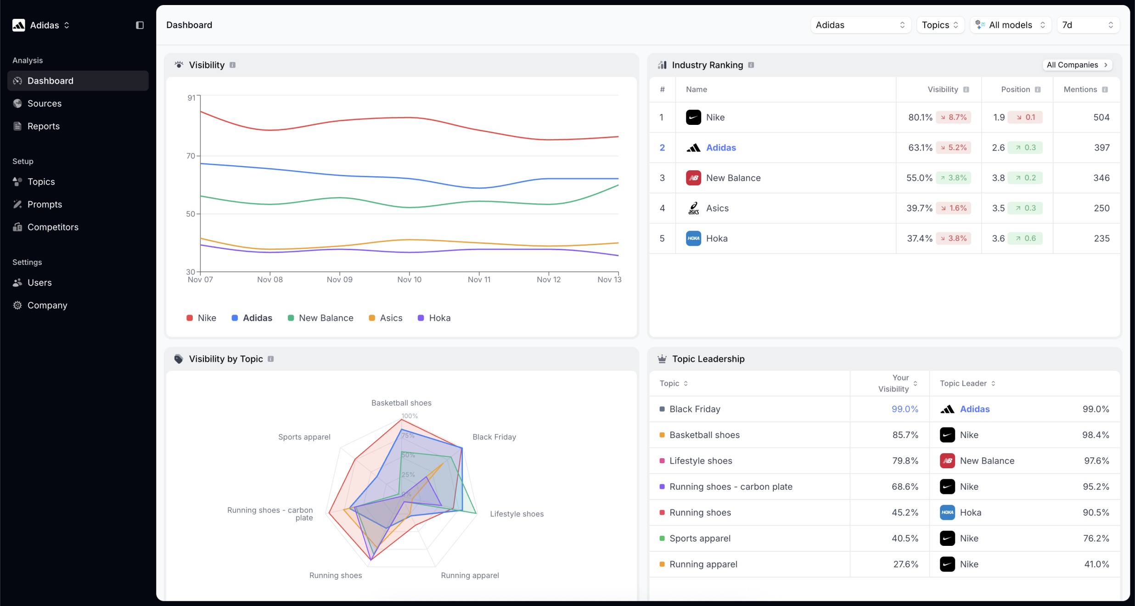
Task: Open Nike row in Industry Ranking
Action: pyautogui.click(x=885, y=118)
